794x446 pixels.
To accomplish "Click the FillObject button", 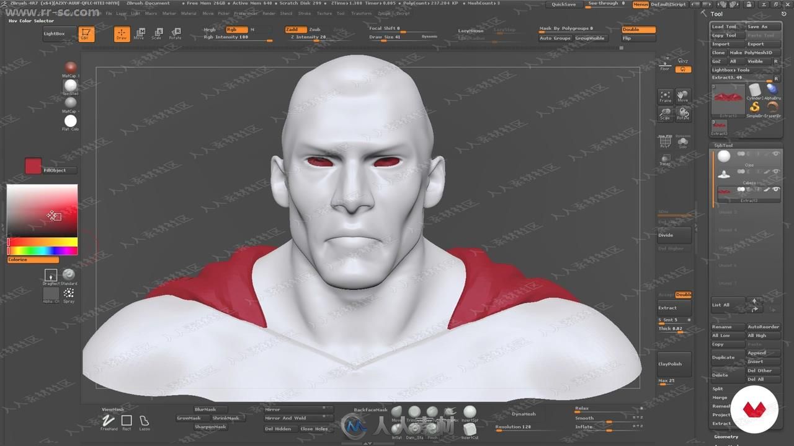I will click(59, 170).
